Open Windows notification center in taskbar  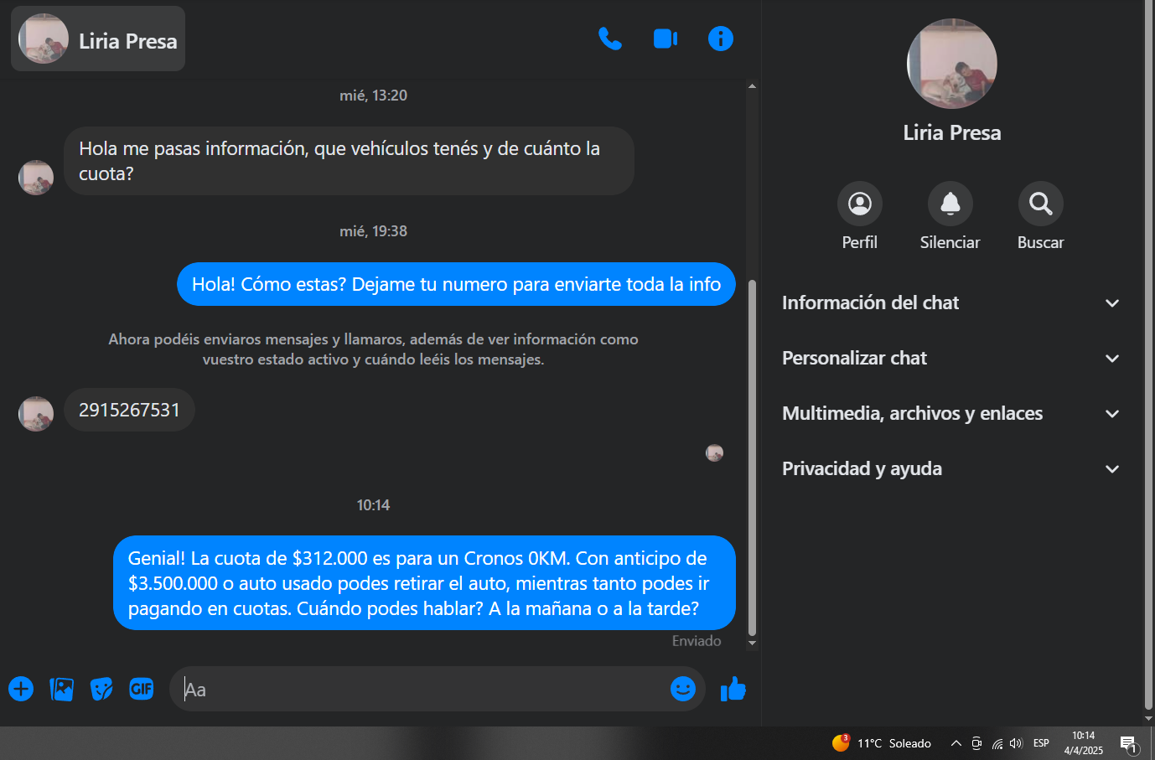pyautogui.click(x=1128, y=743)
